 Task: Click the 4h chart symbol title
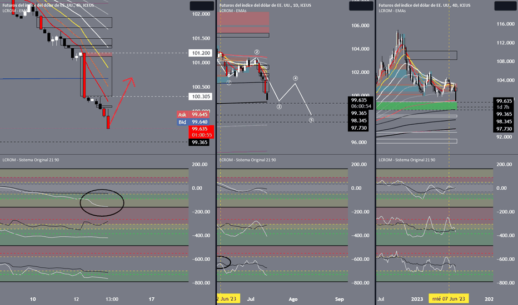[x=48, y=6]
